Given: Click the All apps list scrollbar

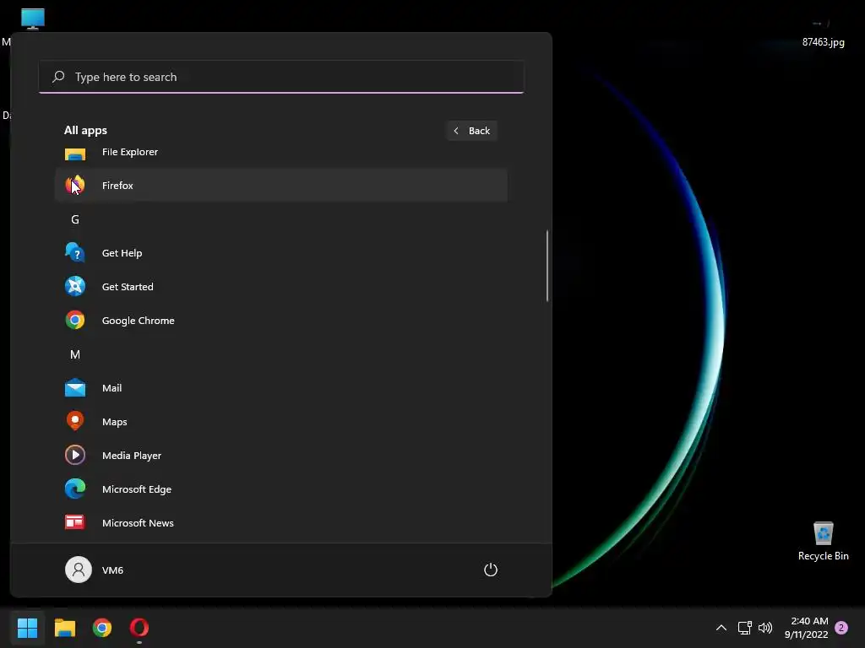Looking at the screenshot, I should pos(547,266).
